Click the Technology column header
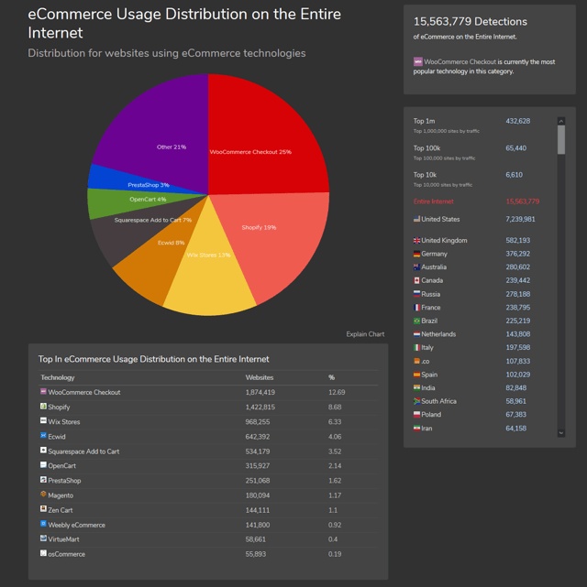 coord(58,377)
